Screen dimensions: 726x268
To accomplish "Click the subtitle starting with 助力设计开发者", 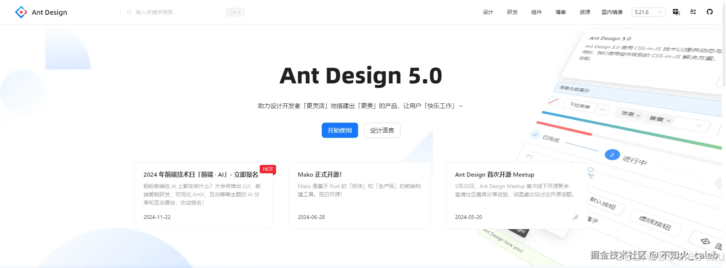I will pyautogui.click(x=360, y=106).
